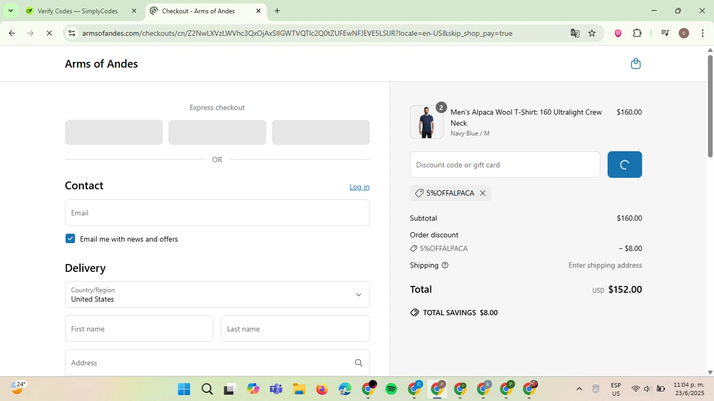Focus the Address input field
This screenshot has width=714, height=401.
(217, 363)
